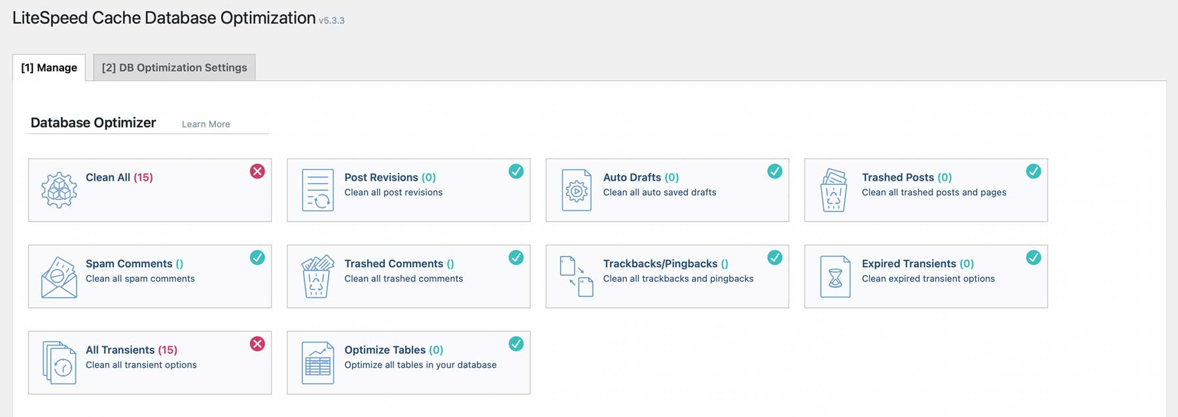Viewport: 1178px width, 417px height.
Task: Click the green check on Trashed Comments
Action: (x=516, y=257)
